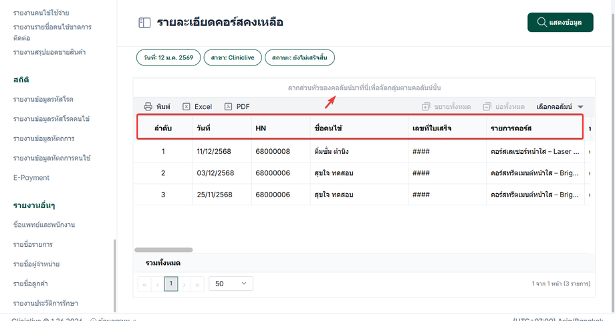
Task: Sort by the ลำดับ column header
Action: pos(163,128)
